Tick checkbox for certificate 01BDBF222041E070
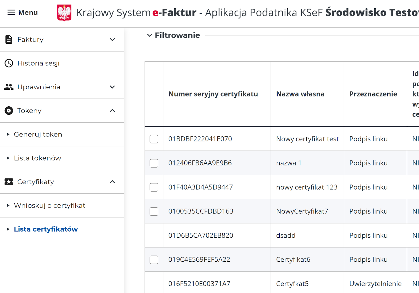This screenshot has height=293, width=419. click(x=154, y=139)
